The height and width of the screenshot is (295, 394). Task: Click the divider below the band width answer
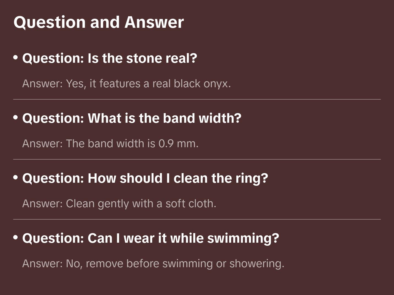click(x=197, y=159)
